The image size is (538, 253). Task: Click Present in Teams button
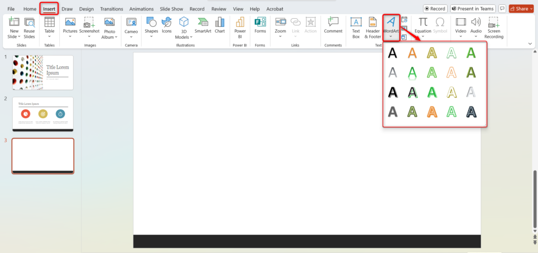[x=473, y=9]
